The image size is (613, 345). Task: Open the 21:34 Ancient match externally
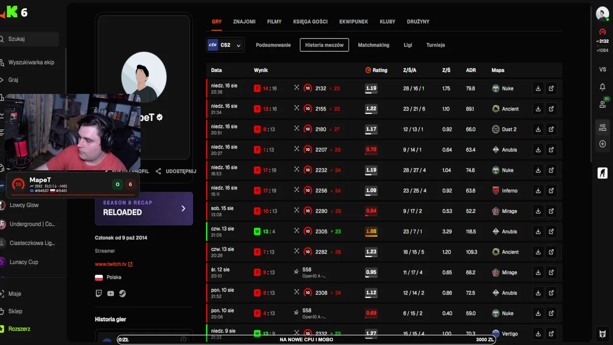point(551,109)
